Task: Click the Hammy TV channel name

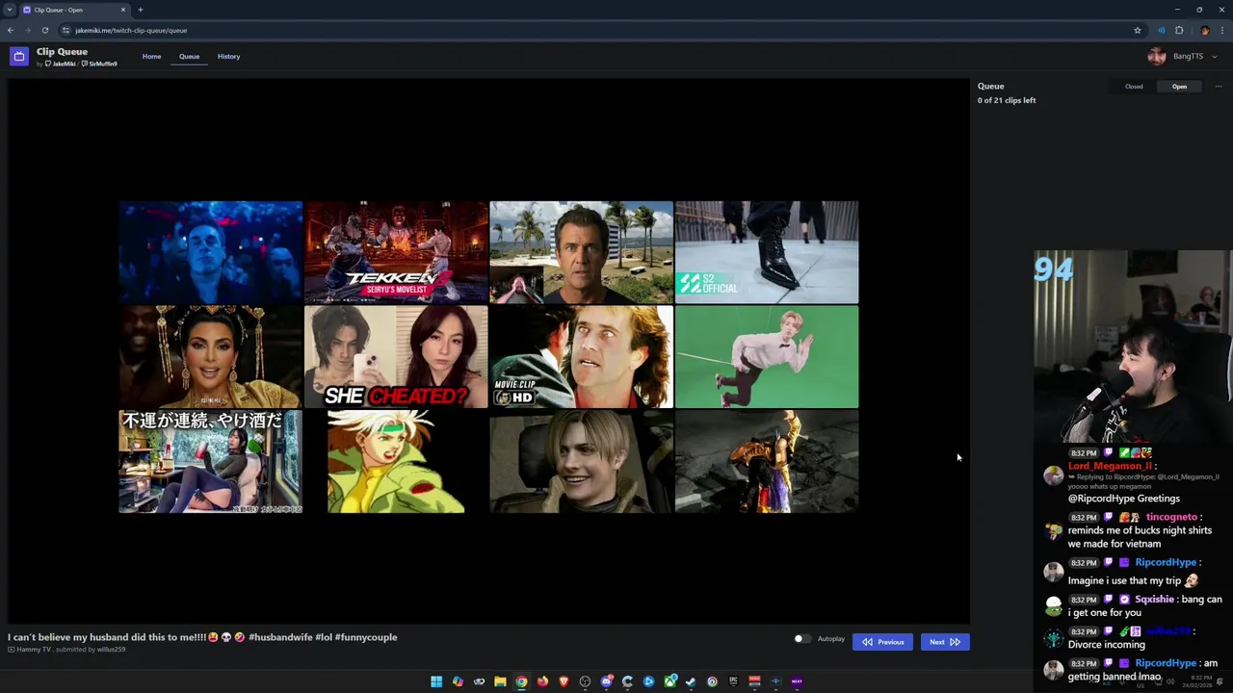Action: pos(34,650)
